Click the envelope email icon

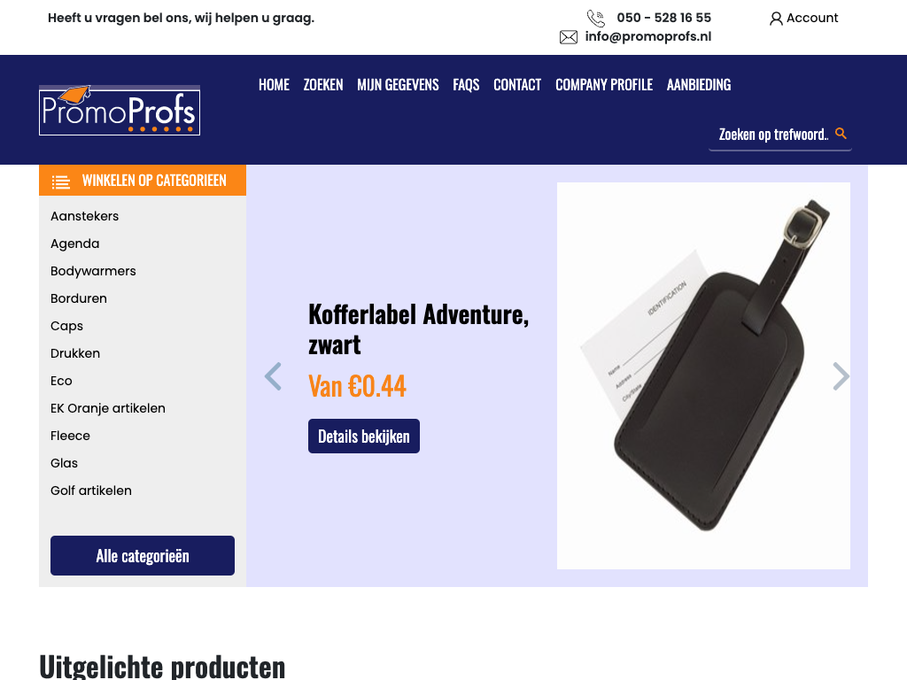click(569, 37)
